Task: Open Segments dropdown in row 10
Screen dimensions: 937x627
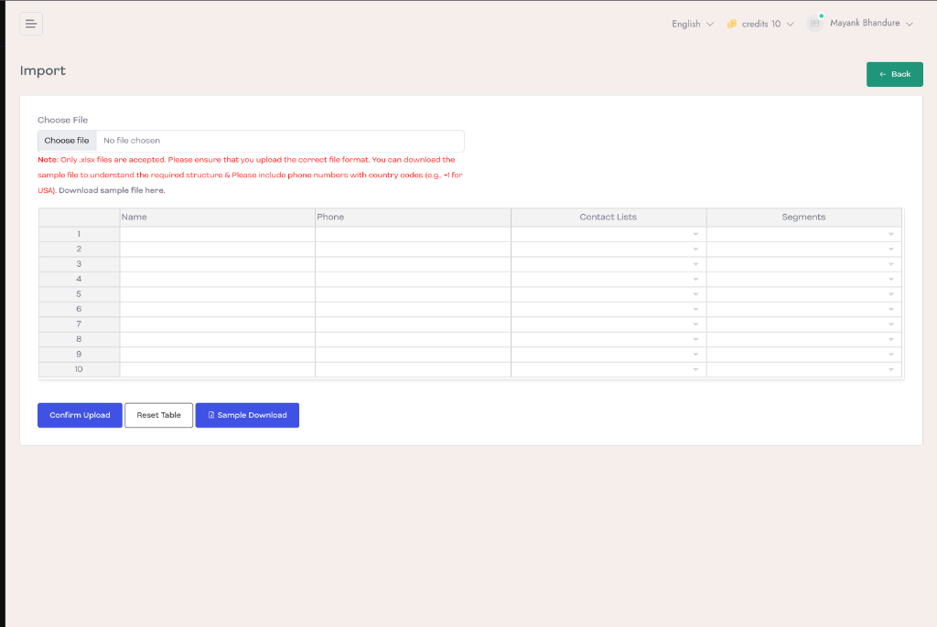Action: click(x=891, y=369)
